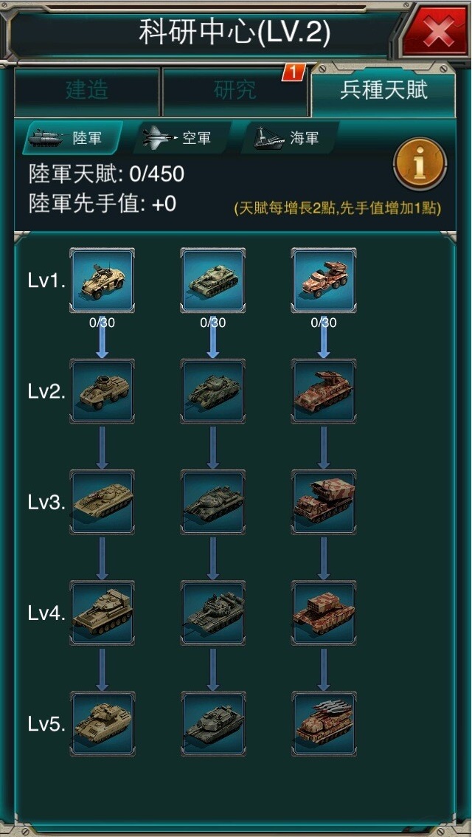This screenshot has width=472, height=837.
Task: Select the Lv1 armored scout car icon
Action: 102,280
